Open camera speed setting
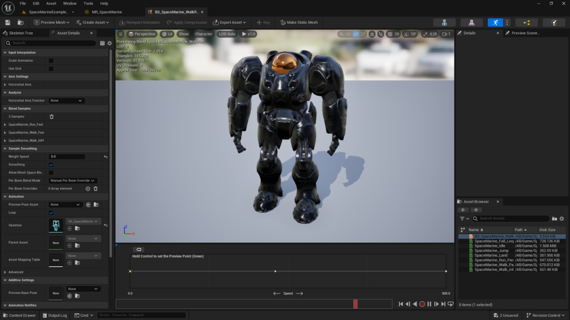570x320 pixels. pyautogui.click(x=446, y=34)
